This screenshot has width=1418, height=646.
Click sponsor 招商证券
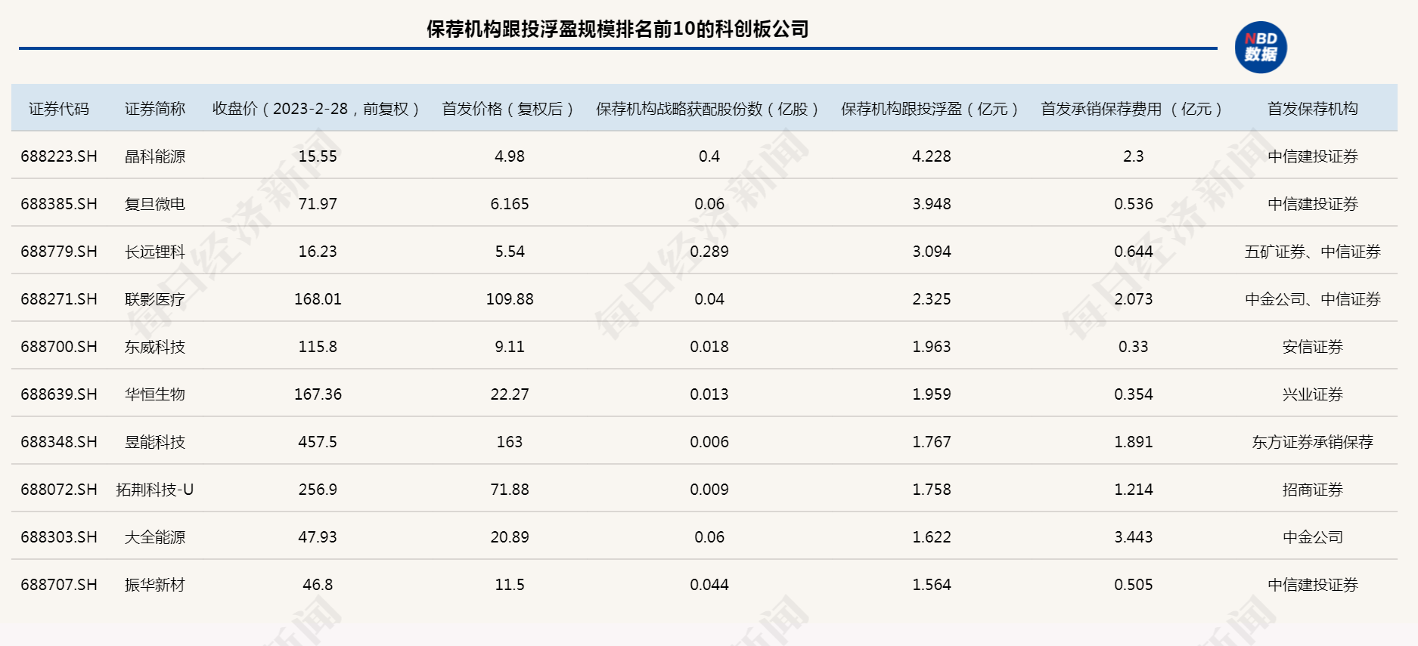[x=1313, y=490]
